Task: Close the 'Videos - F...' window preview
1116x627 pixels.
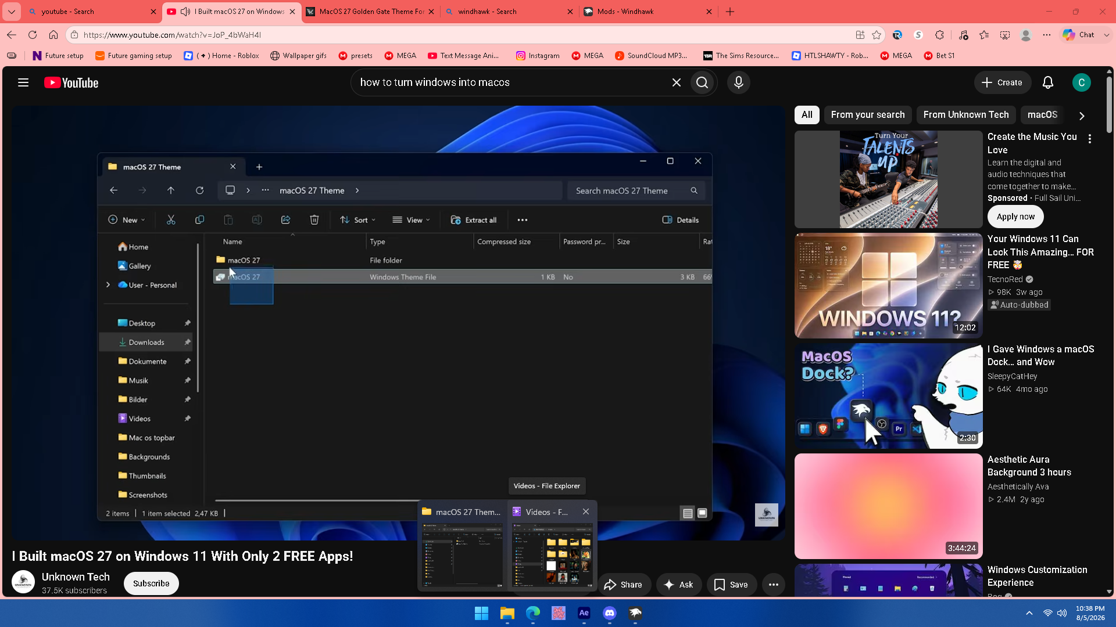Action: (x=586, y=511)
